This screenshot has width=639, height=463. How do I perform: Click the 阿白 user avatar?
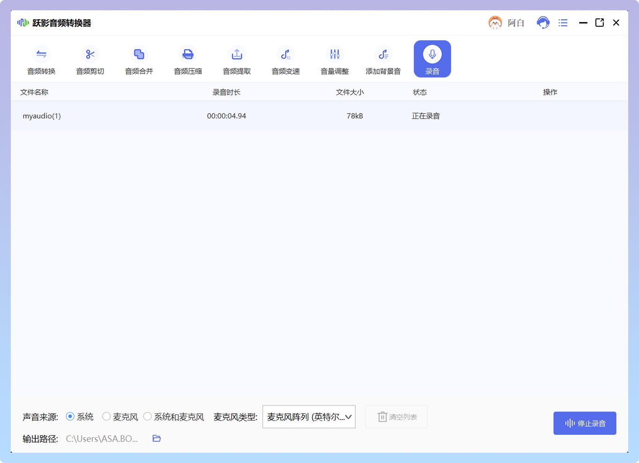tap(495, 22)
